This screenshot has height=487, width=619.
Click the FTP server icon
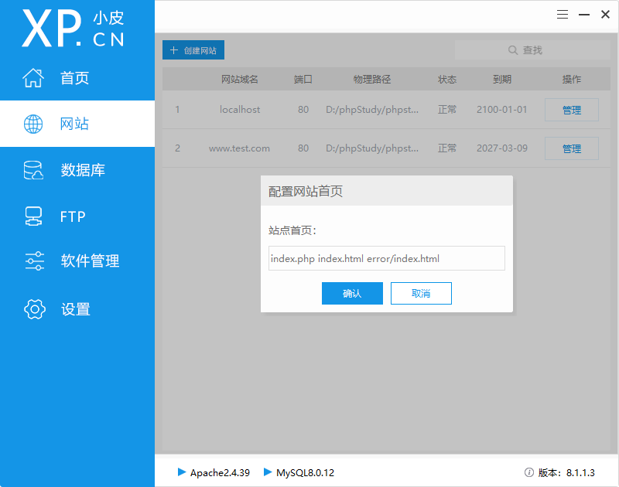pos(33,216)
